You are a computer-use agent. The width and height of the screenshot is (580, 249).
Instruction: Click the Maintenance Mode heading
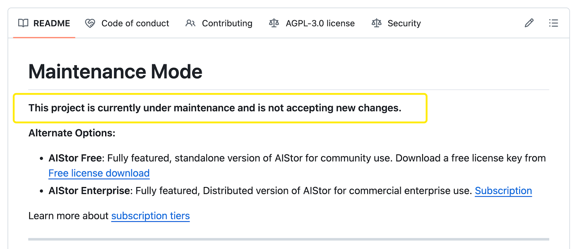[x=115, y=71]
